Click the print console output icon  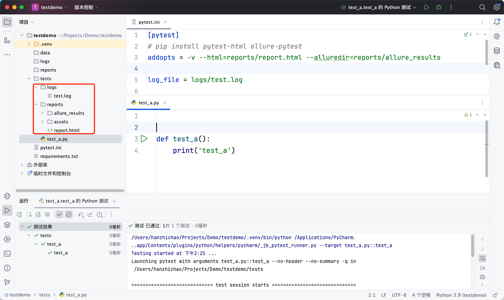482,277
